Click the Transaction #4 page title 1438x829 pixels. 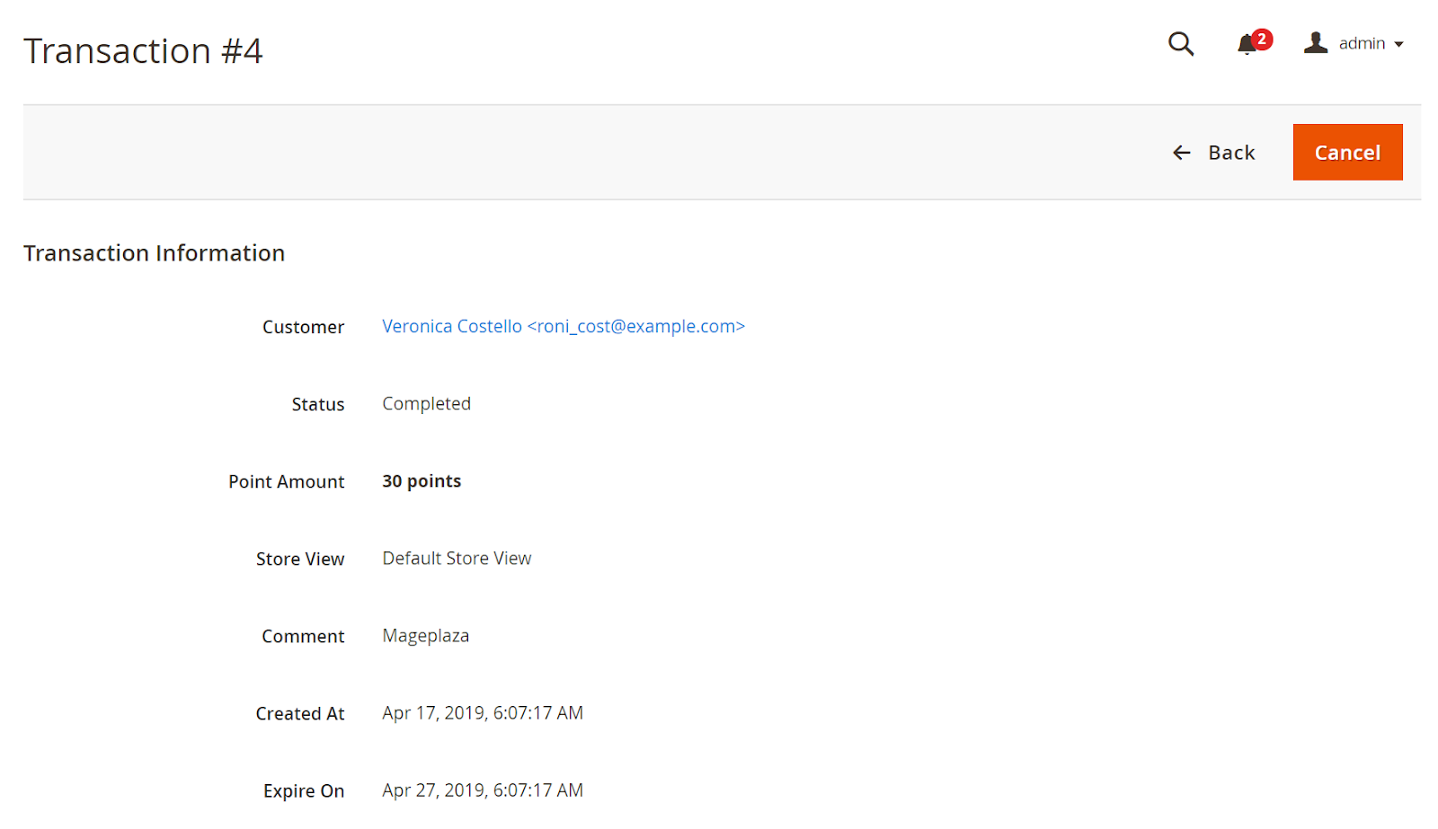[143, 51]
